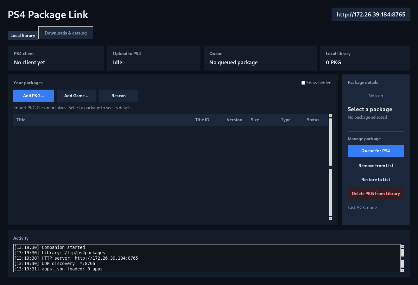Click the 'PS4 Package Link' title

tap(48, 15)
